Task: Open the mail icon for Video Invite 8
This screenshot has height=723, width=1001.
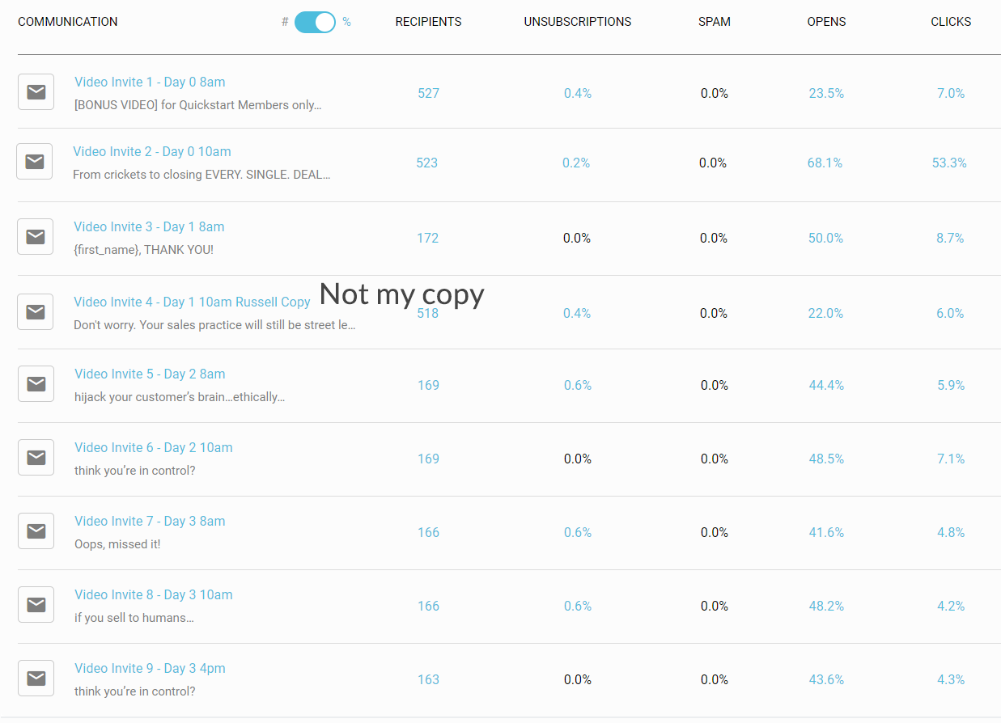Action: pyautogui.click(x=36, y=604)
